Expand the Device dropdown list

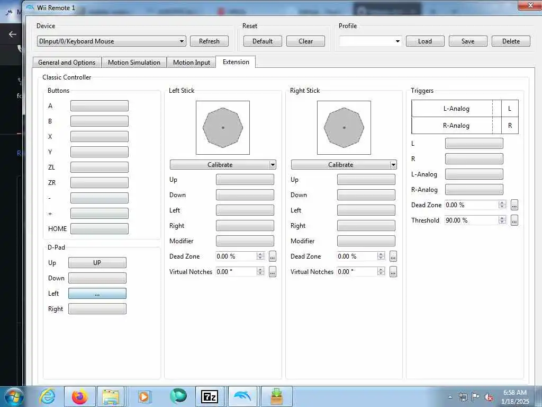pyautogui.click(x=182, y=41)
